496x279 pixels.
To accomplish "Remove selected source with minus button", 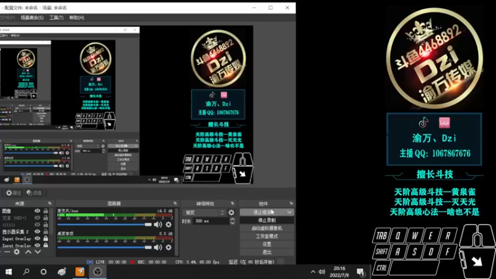I will [x=7, y=252].
